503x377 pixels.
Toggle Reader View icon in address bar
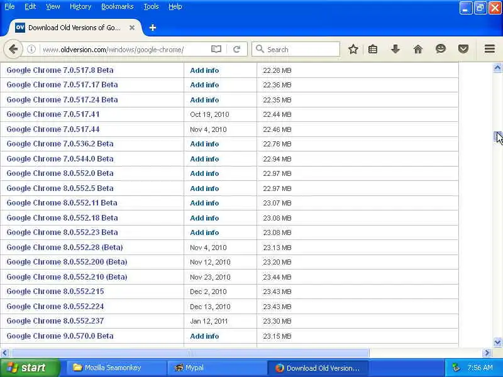click(216, 50)
